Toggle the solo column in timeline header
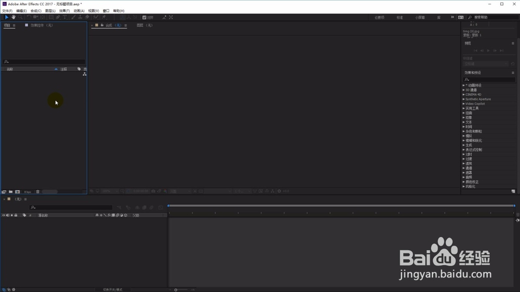Screen dimensions: 520x292 pyautogui.click(x=11, y=215)
